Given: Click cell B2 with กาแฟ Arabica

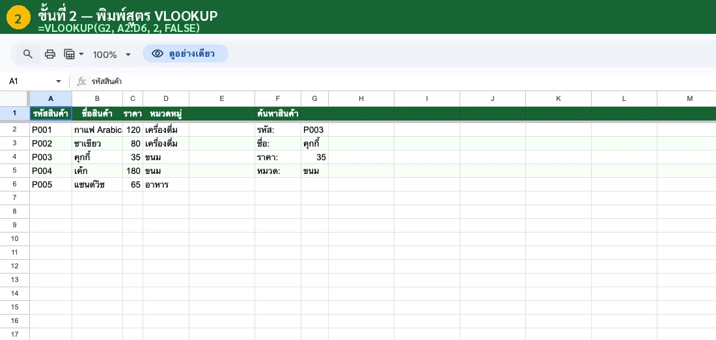Looking at the screenshot, I should pos(97,130).
